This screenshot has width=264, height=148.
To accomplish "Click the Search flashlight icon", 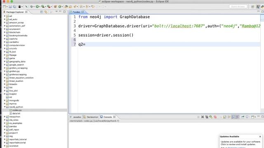I will click(75, 7).
